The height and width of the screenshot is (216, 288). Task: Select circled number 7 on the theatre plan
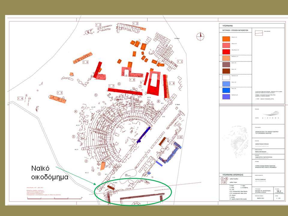pos(140,86)
